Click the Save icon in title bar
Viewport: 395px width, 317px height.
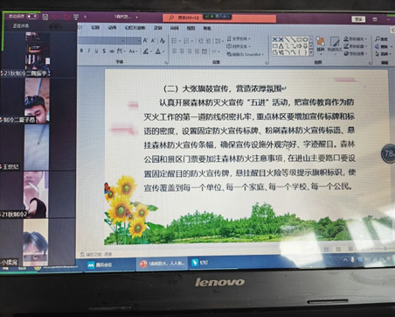[x=45, y=17]
